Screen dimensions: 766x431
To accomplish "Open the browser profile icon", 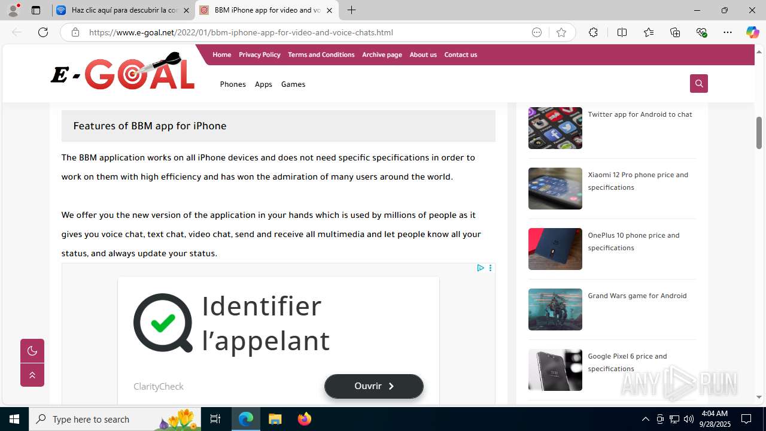I will click(13, 10).
